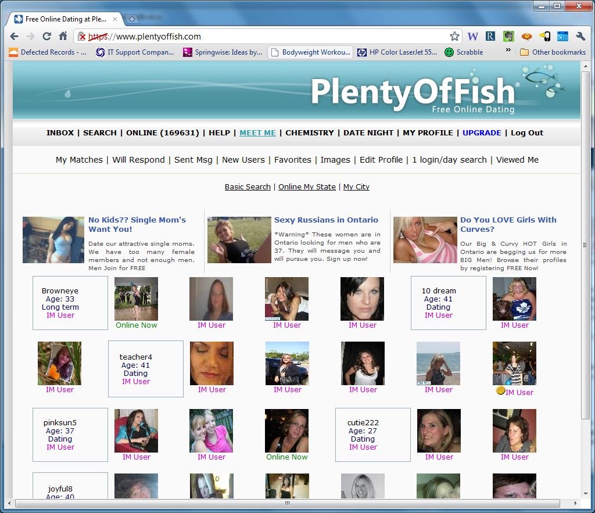Open the Chrome wrench menu

580,37
